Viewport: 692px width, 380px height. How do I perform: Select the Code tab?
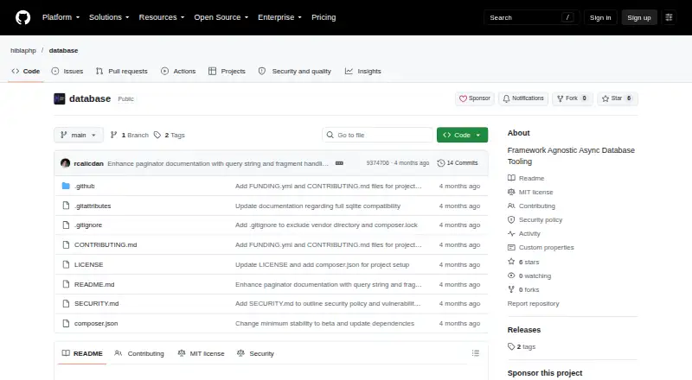click(x=26, y=71)
